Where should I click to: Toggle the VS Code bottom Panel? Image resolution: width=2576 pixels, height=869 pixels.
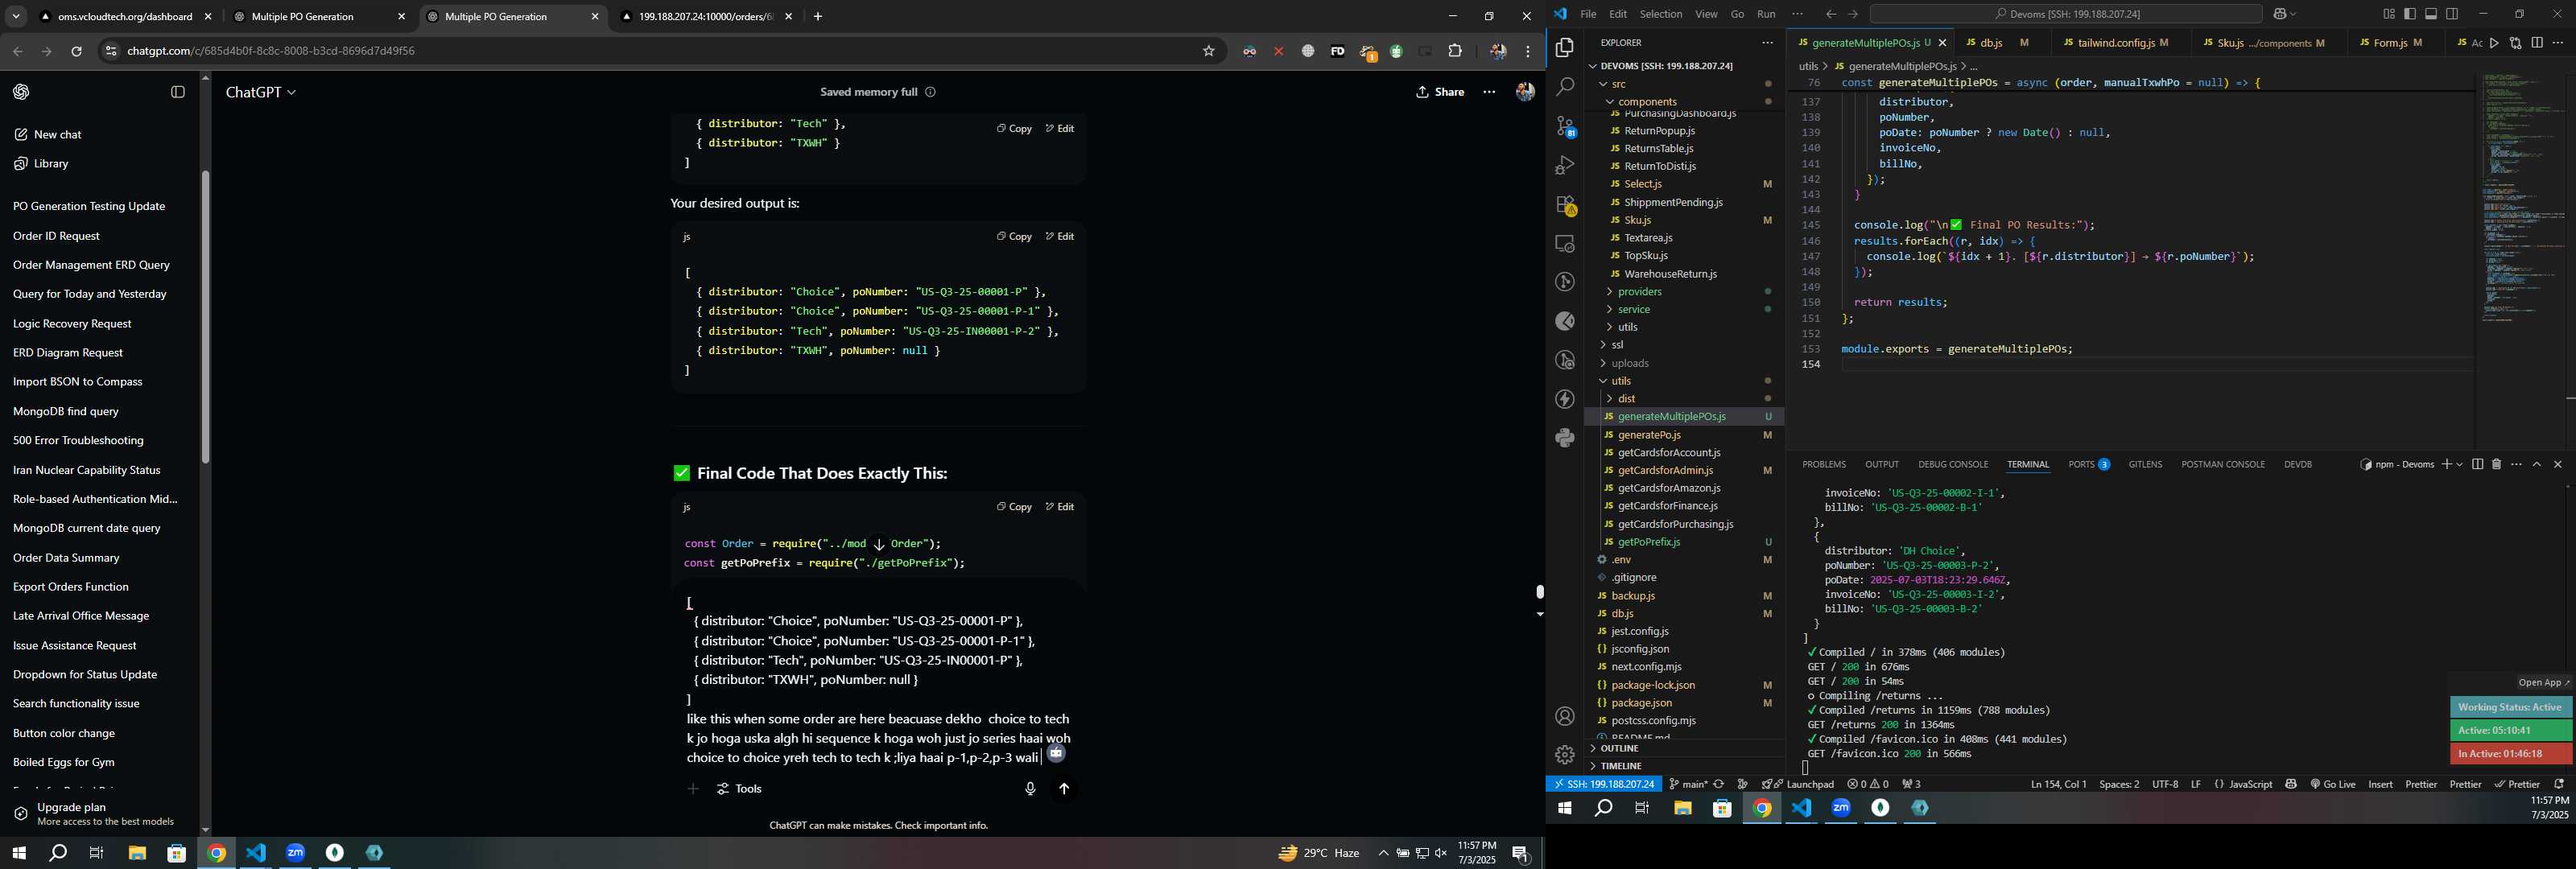[2431, 14]
